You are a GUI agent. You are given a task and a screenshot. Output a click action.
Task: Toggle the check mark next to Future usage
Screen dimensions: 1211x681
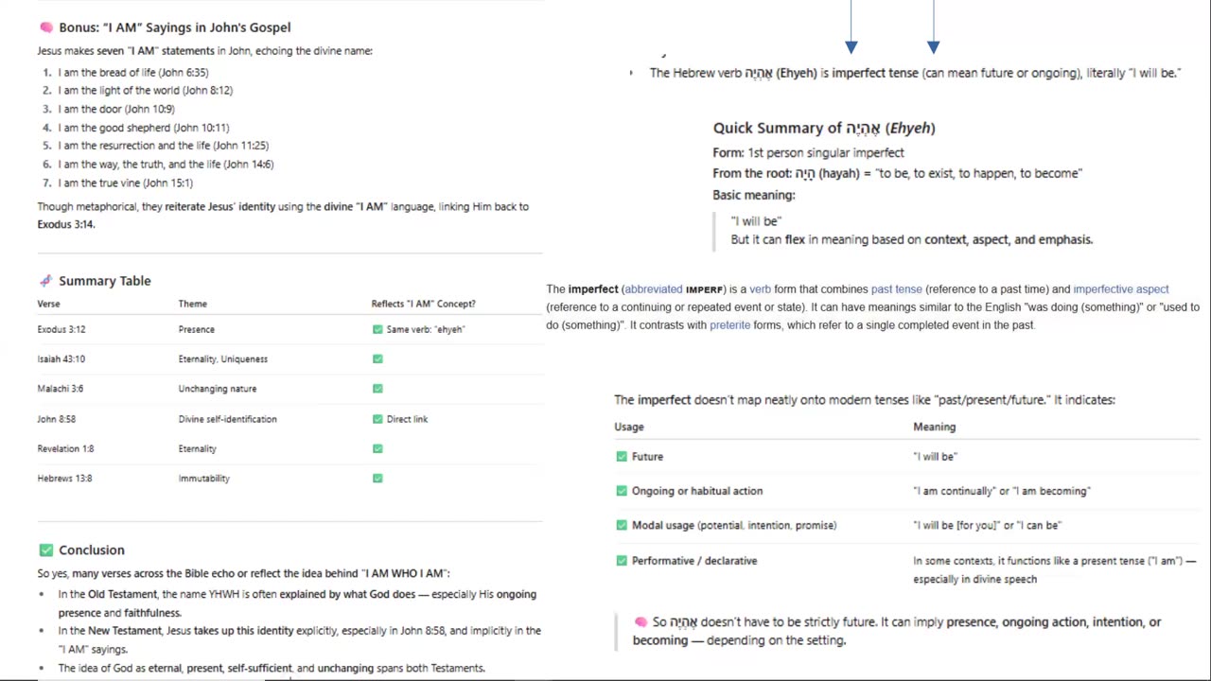622,457
